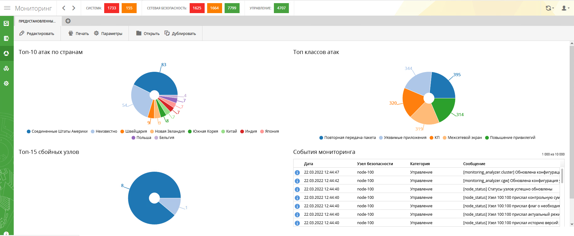Click the page vertical scrollbar thumb
The width and height of the screenshot is (574, 236).
pos(572,122)
